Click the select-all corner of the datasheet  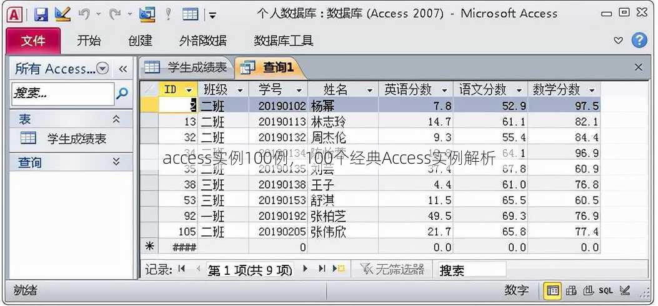click(149, 89)
